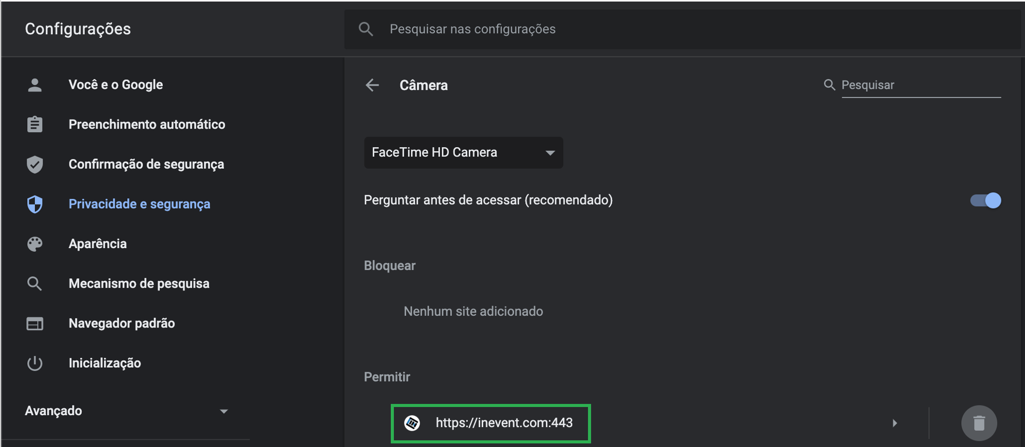Focus the Pesquisar field in Câmera page
1025x447 pixels.
921,85
